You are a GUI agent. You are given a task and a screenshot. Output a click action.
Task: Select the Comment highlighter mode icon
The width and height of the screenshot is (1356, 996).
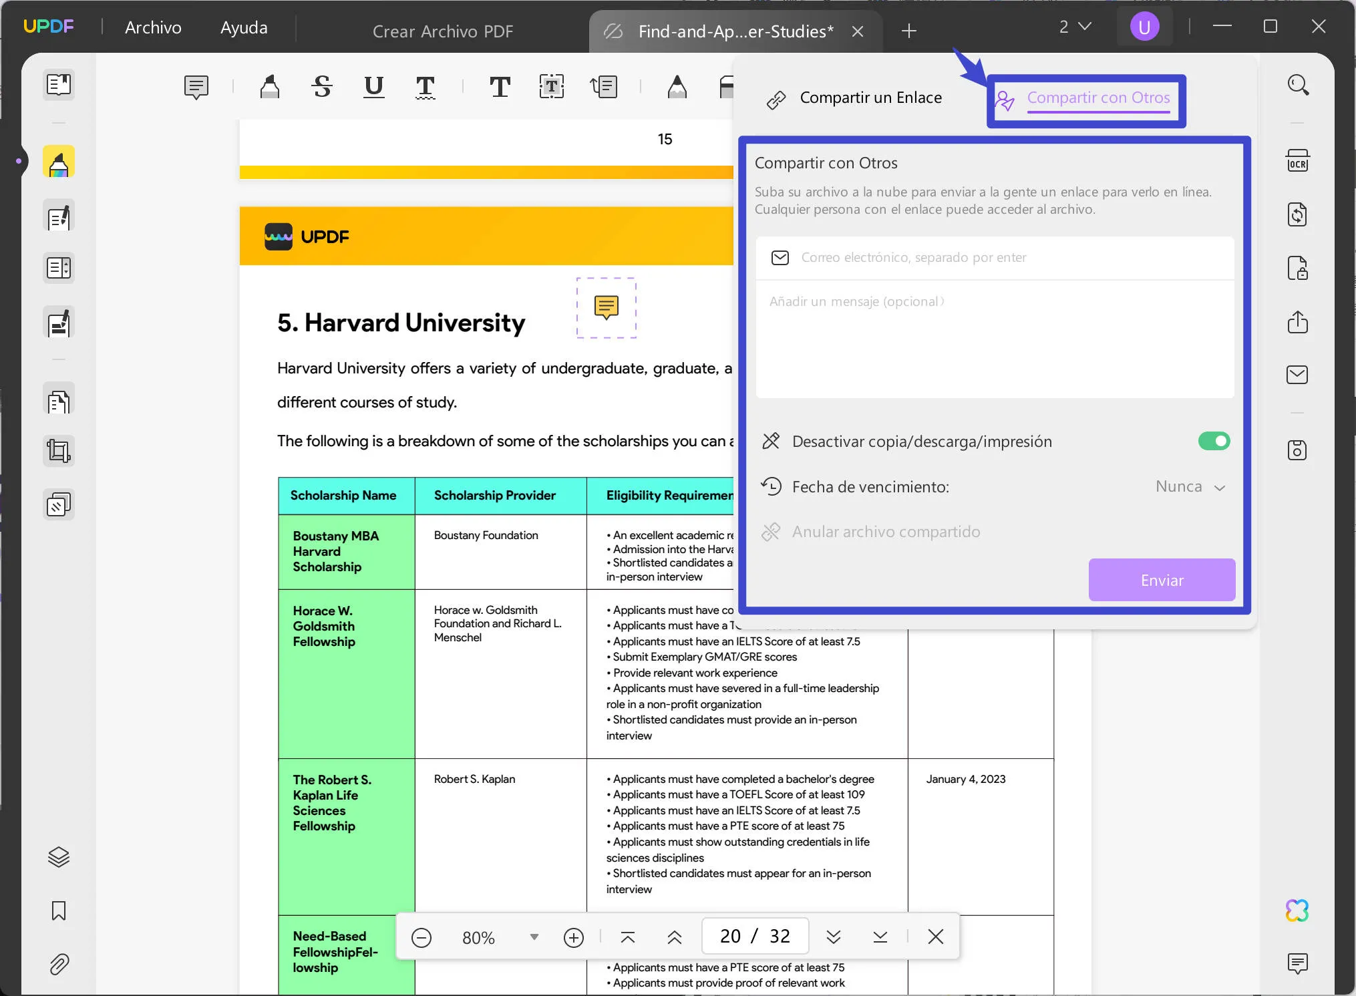pyautogui.click(x=59, y=162)
